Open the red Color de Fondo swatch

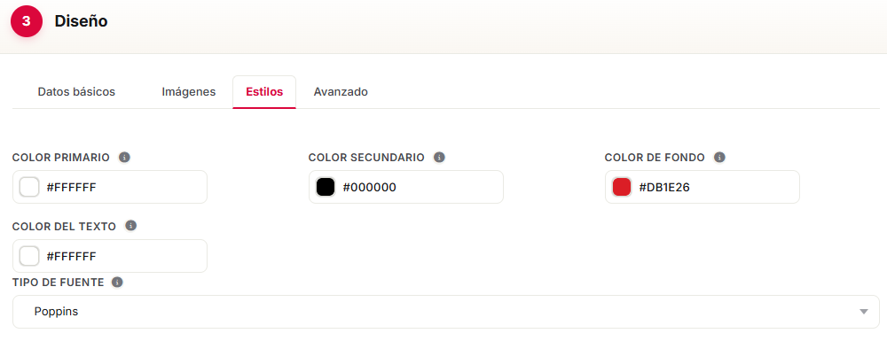622,188
